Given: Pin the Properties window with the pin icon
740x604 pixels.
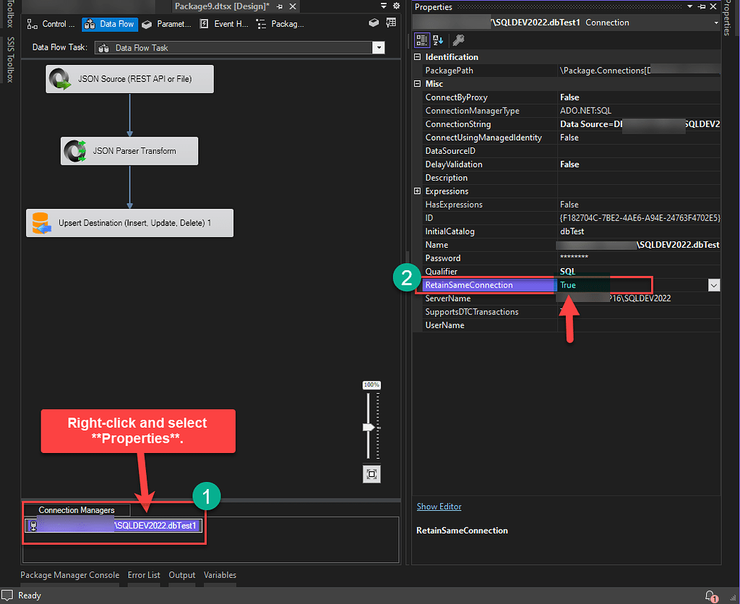Looking at the screenshot, I should coord(702,7).
